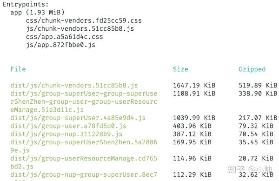The width and height of the screenshot is (279, 181).
Task: Click the dist/js/group-superUser.4a85e9d4.js entry
Action: tap(78, 118)
